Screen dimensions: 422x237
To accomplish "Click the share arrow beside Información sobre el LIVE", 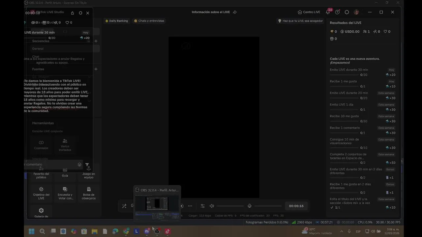I will (x=235, y=12).
